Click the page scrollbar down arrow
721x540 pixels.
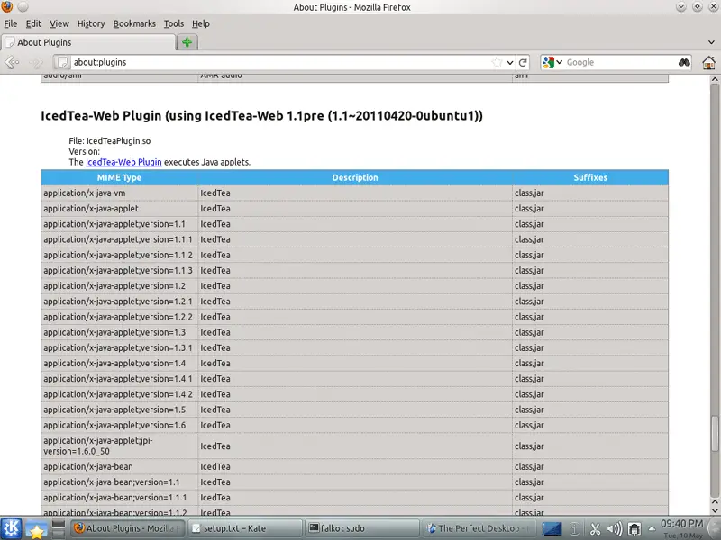715,510
